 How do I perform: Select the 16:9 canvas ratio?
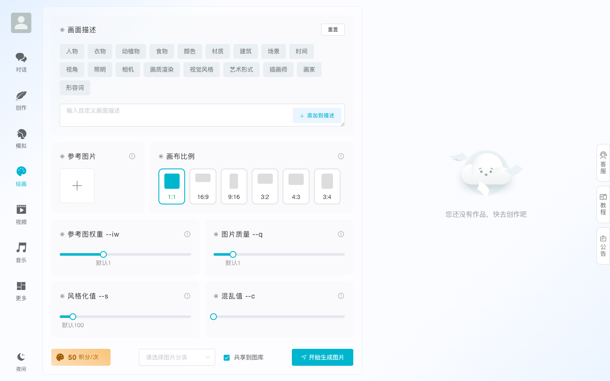point(203,186)
